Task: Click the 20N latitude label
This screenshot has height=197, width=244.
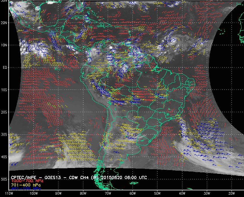Action: (x=4, y=23)
